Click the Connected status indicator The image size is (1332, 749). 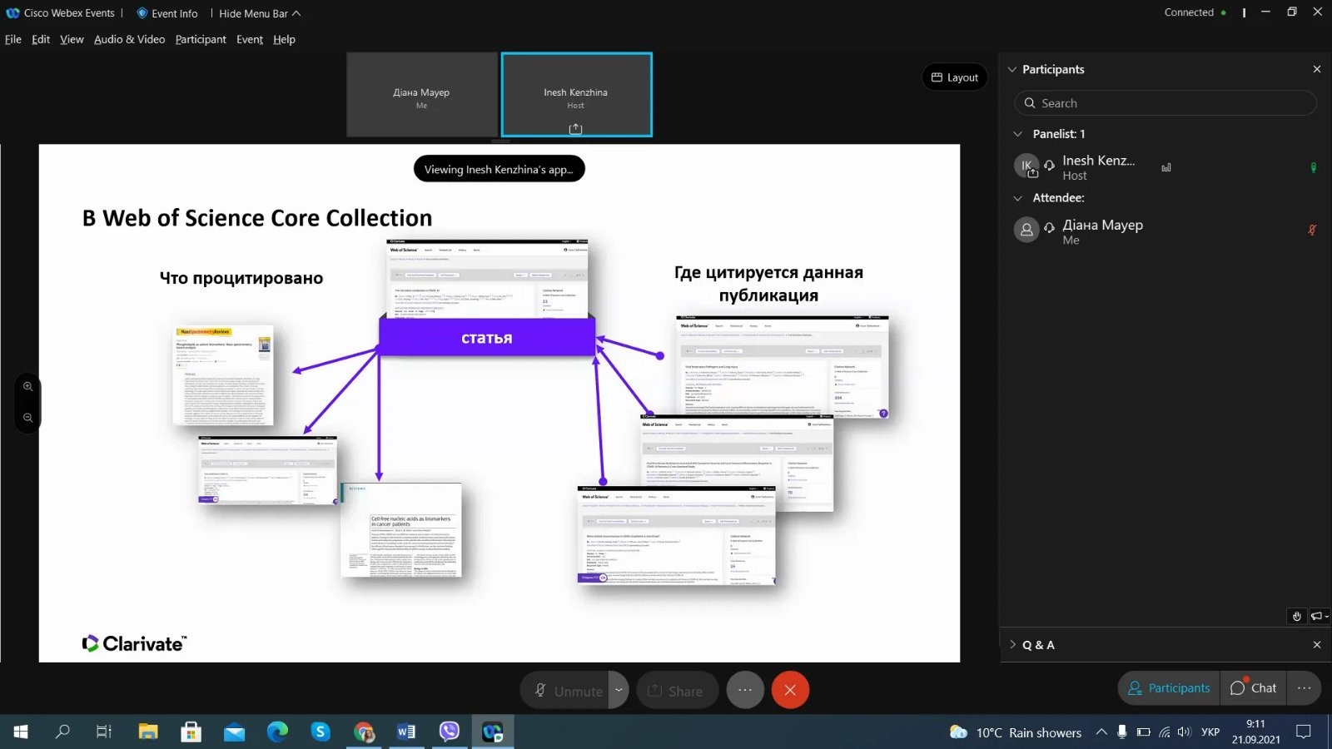[x=1195, y=12]
